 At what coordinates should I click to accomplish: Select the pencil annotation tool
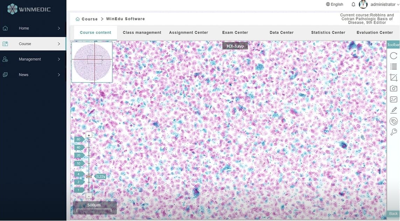(393, 110)
